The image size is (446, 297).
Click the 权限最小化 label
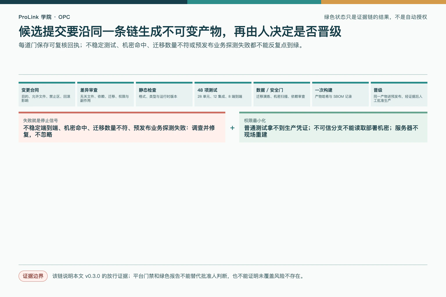point(255,120)
